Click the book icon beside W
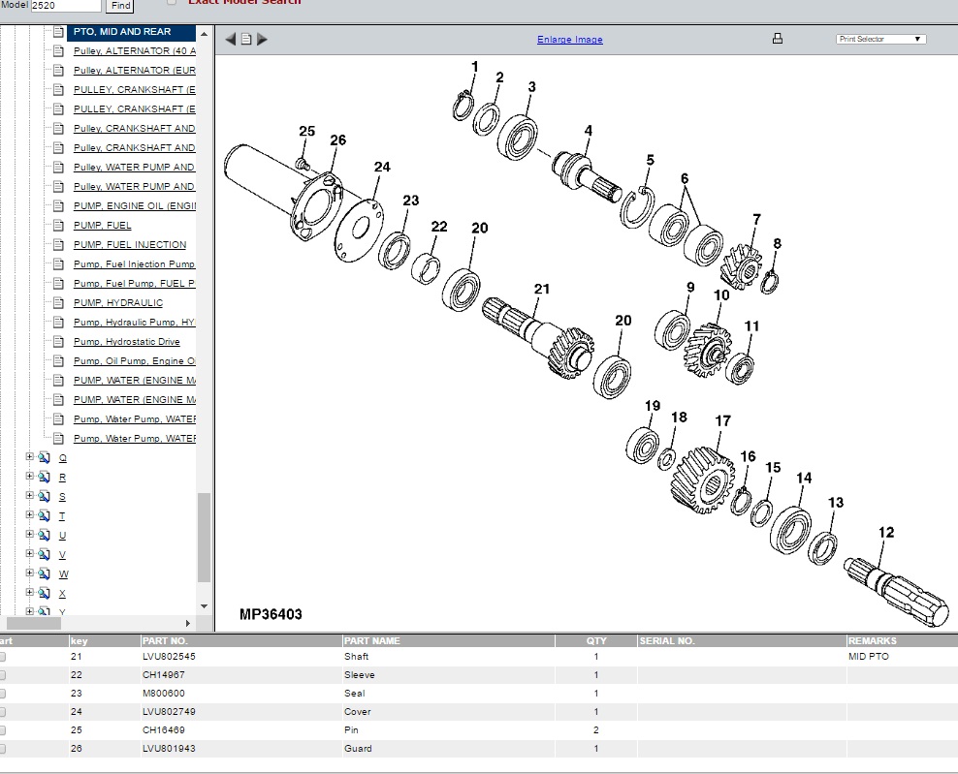This screenshot has width=958, height=774. pos(44,573)
